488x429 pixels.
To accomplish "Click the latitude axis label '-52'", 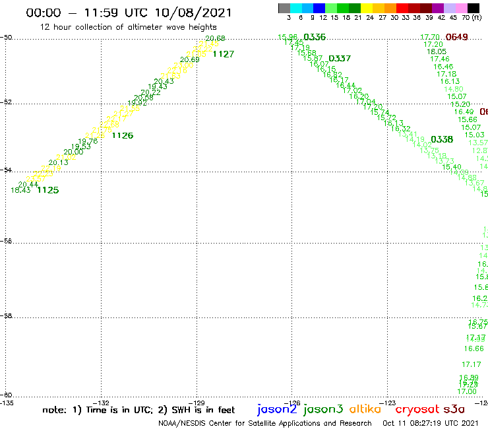I will [x=6, y=102].
